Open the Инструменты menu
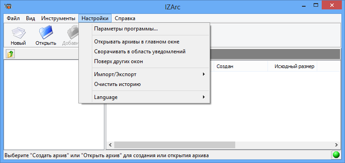Viewport: 345px width, 163px height. click(x=58, y=18)
